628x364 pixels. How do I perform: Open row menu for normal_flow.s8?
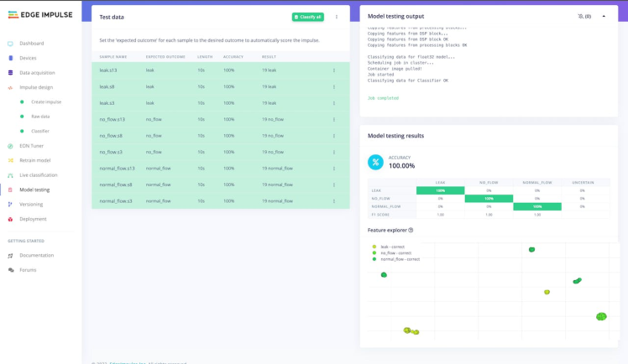point(333,185)
